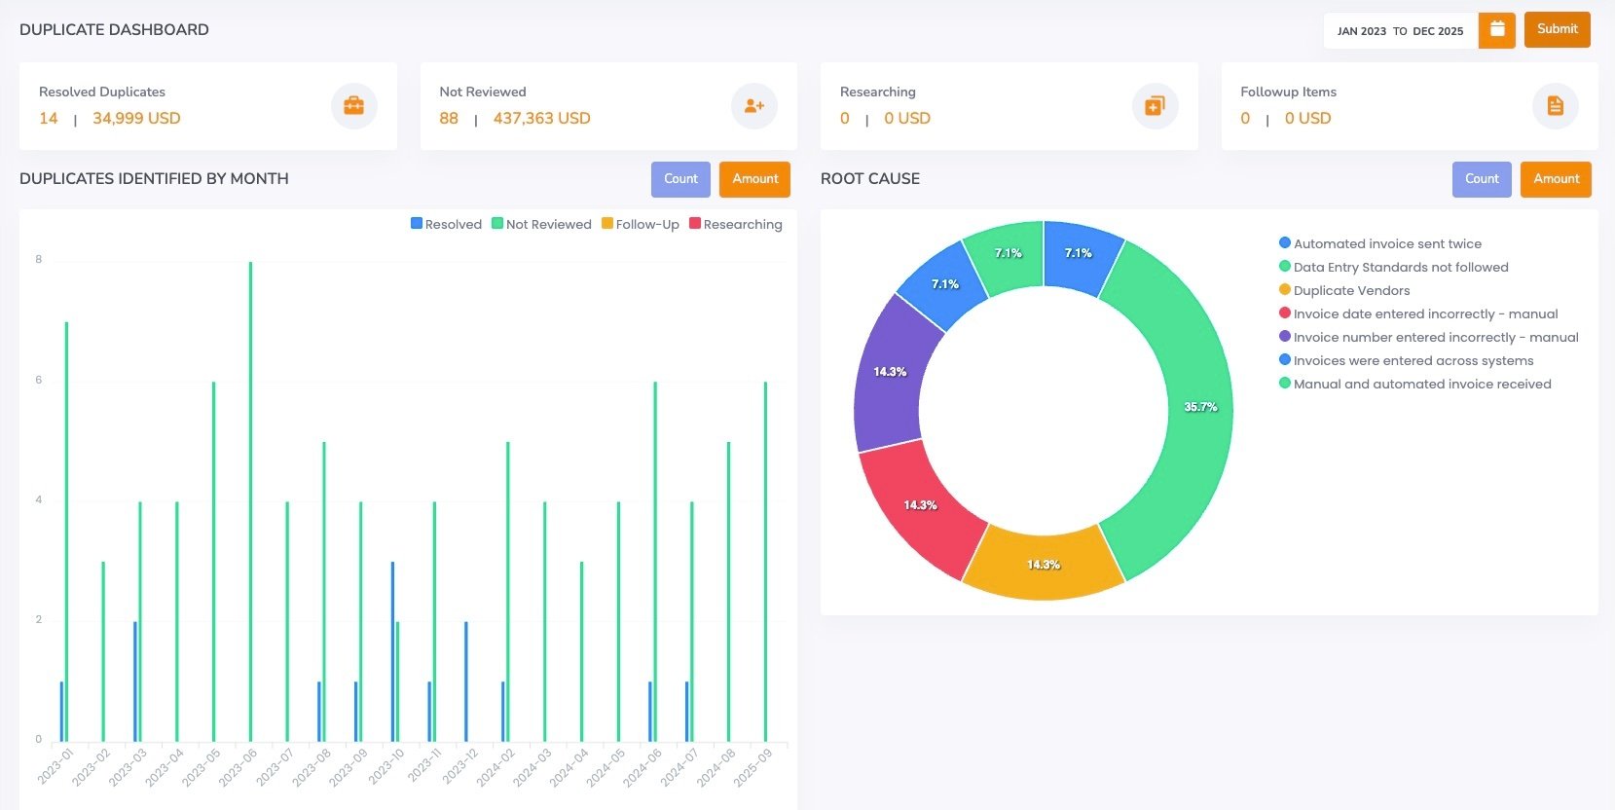This screenshot has width=1615, height=810.
Task: Show Root Cause chart by Count
Action: 1482,179
